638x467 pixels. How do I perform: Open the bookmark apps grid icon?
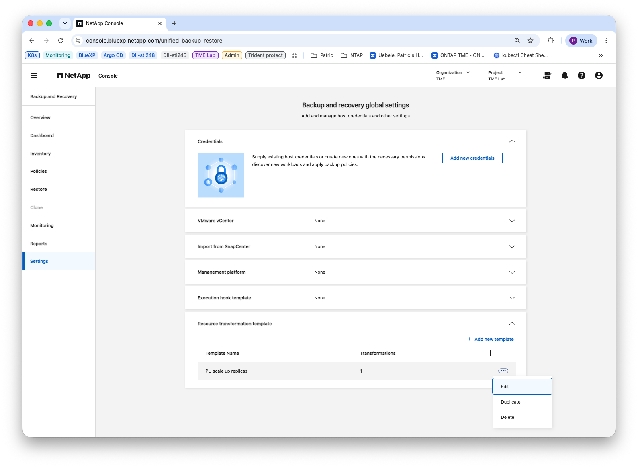[294, 55]
